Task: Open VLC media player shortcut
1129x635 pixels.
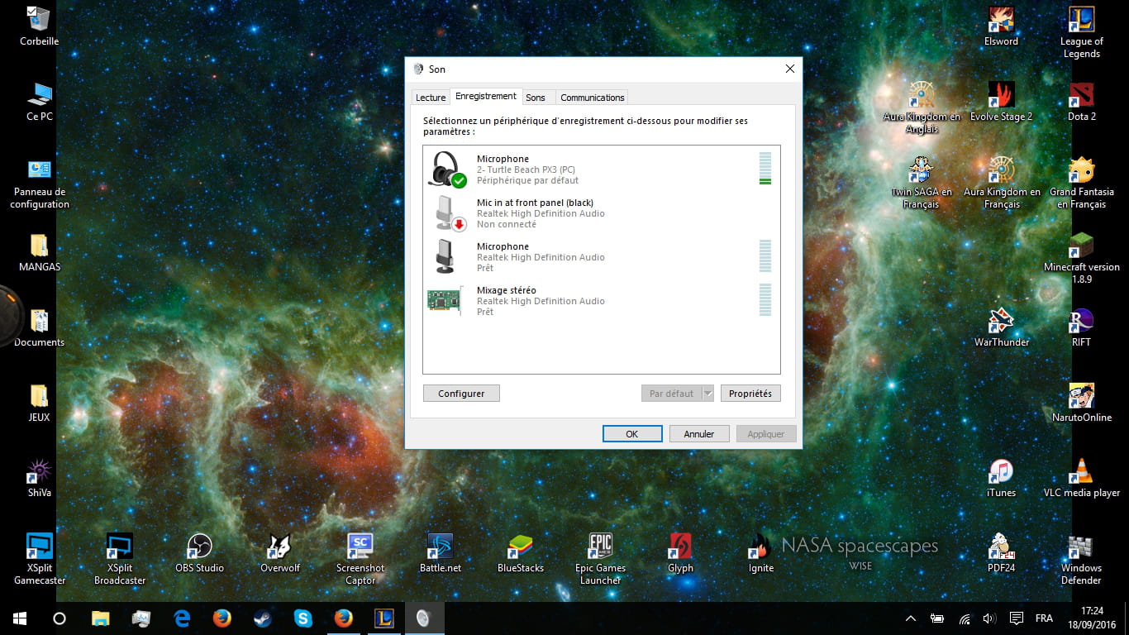Action: 1081,478
